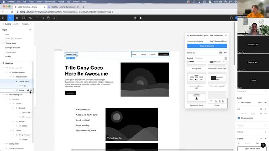The width and height of the screenshot is (269, 151).
Task: Toggle layer visibility eye in Layer section
Action: click(x=266, y=102)
